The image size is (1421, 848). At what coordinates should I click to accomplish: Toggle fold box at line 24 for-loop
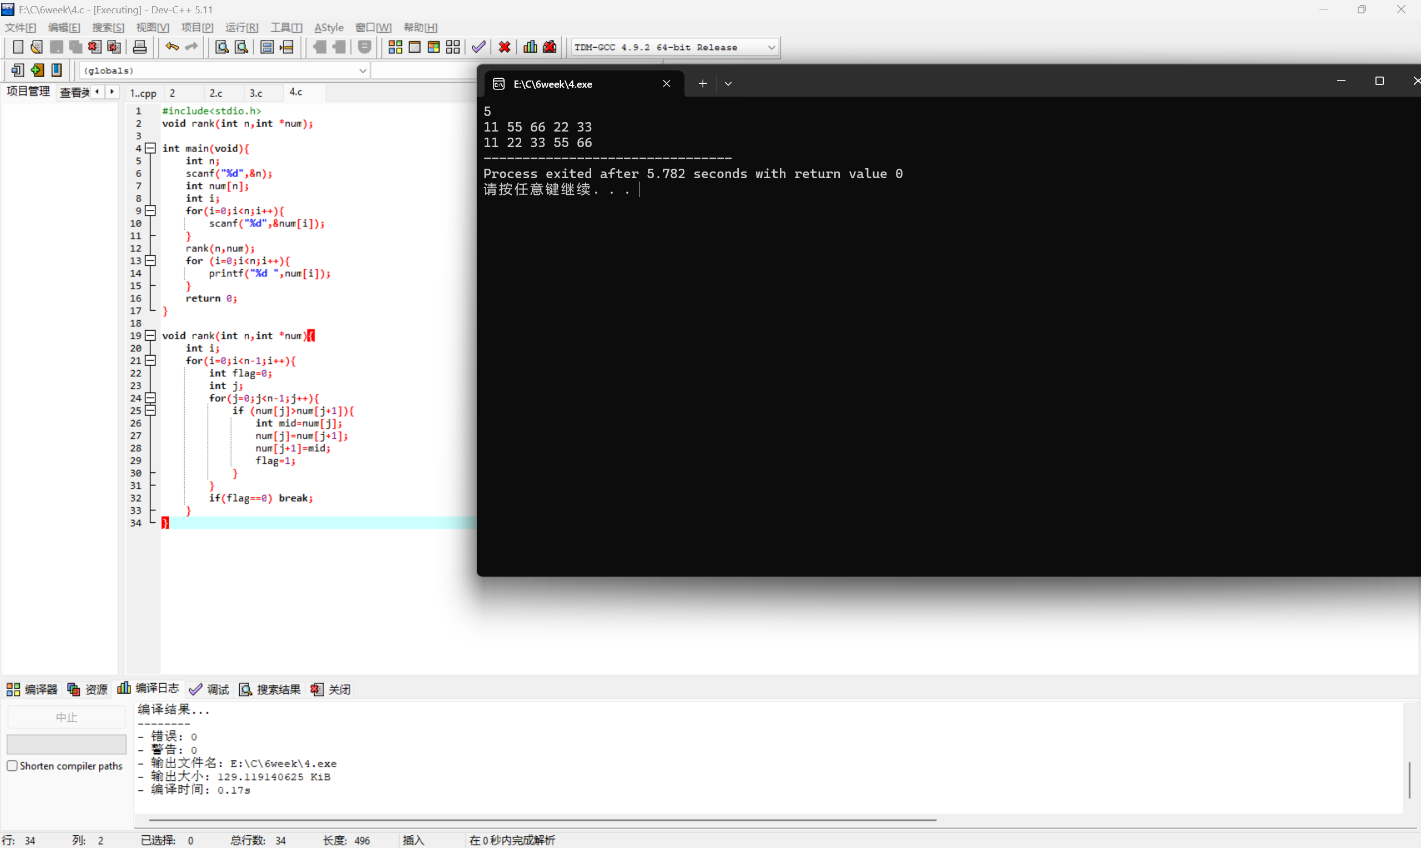click(x=150, y=398)
